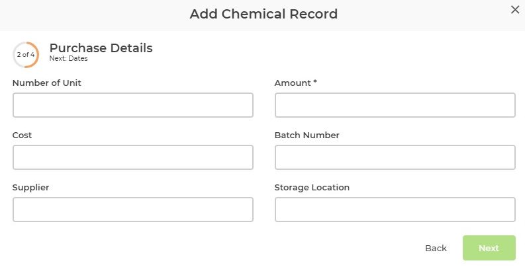Click the Purchase Details step heading
525x273 pixels.
(x=101, y=48)
